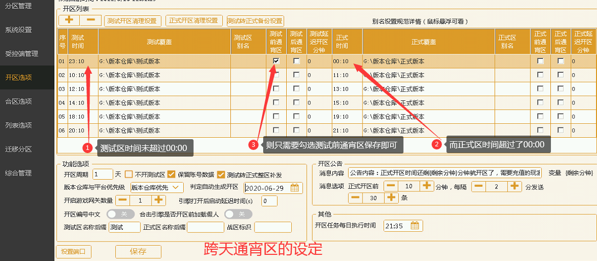Open calendar icon for 开区任务每日执行时间

415,226
